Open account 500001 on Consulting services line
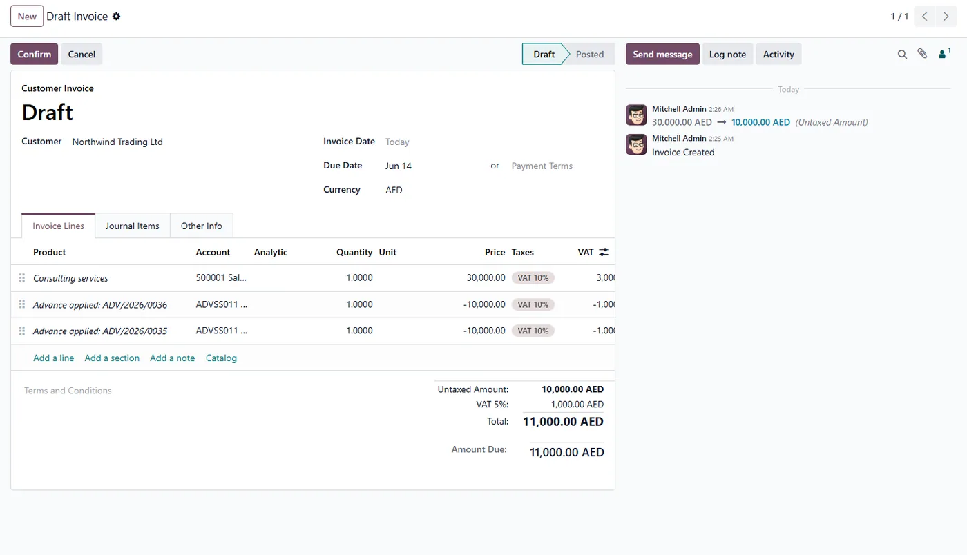This screenshot has width=967, height=555. tap(221, 277)
